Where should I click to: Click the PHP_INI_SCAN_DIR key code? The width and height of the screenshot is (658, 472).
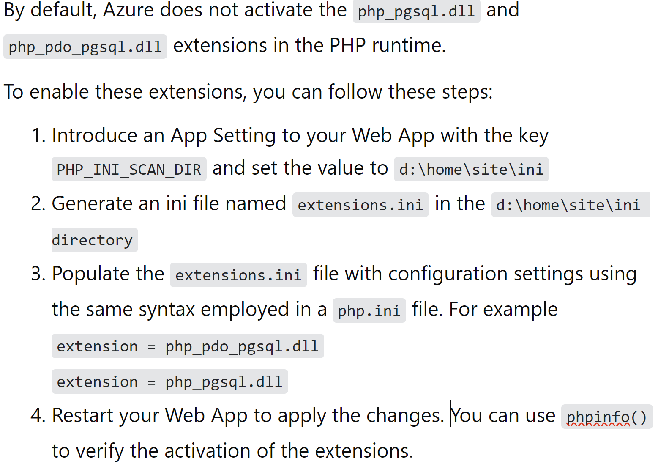click(x=129, y=170)
